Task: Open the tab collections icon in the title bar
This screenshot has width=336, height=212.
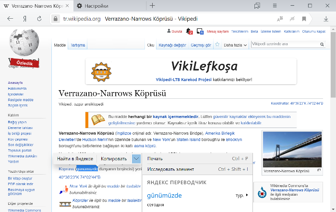Action: pos(257,6)
